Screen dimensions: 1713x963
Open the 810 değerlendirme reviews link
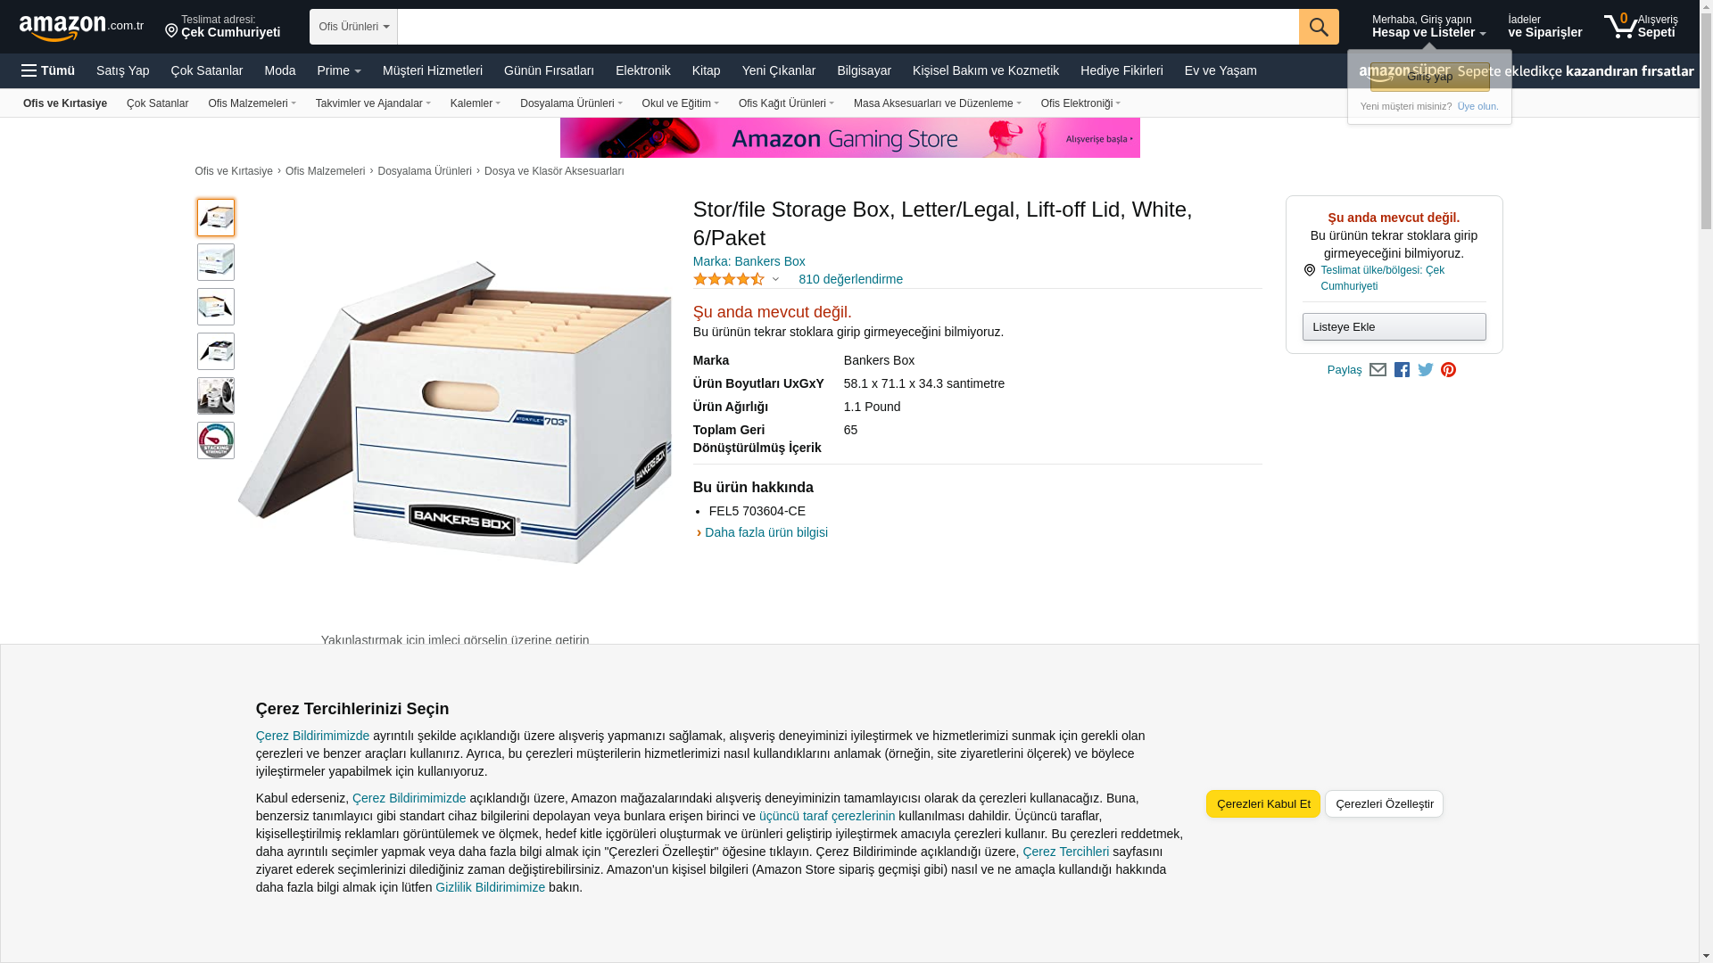(x=850, y=279)
